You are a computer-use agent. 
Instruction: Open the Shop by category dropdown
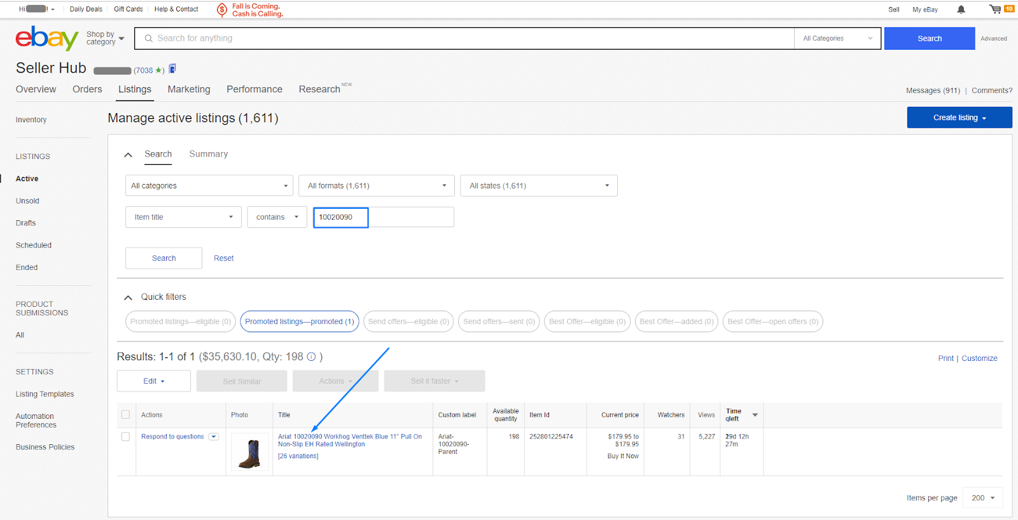click(x=106, y=38)
